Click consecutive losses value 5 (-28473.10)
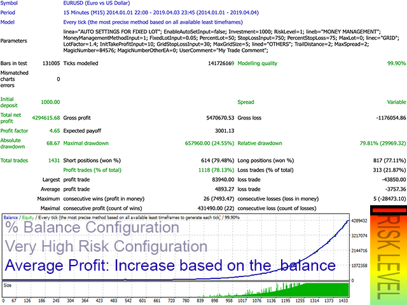This screenshot has width=407, height=305. pos(390,199)
